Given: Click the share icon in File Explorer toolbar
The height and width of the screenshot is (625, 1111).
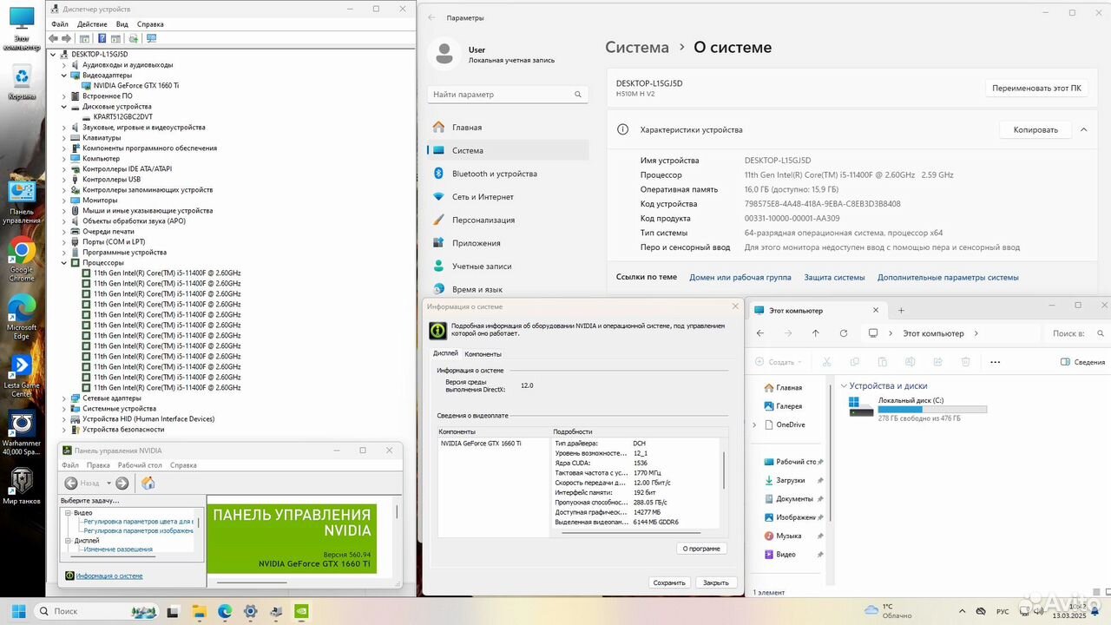Looking at the screenshot, I should coord(937,362).
